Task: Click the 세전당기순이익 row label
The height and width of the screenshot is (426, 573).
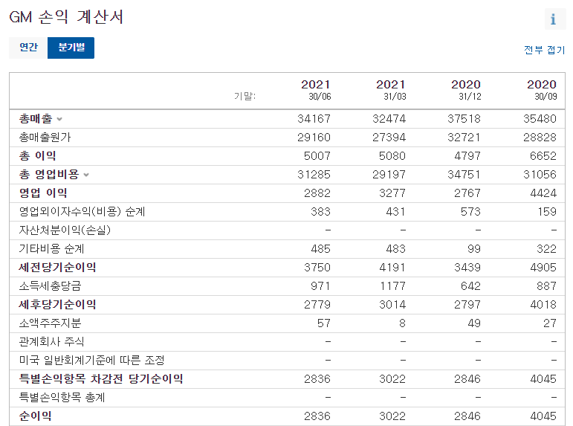Action: coord(57,268)
